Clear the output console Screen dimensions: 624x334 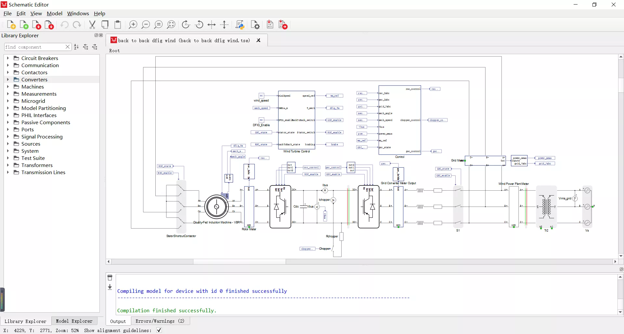click(110, 278)
